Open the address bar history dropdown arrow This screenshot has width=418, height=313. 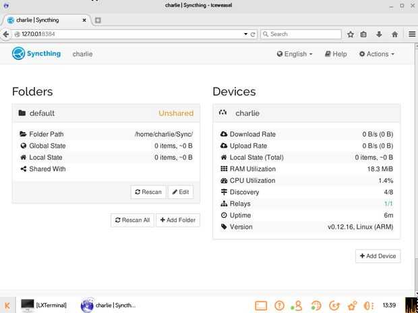(x=245, y=34)
